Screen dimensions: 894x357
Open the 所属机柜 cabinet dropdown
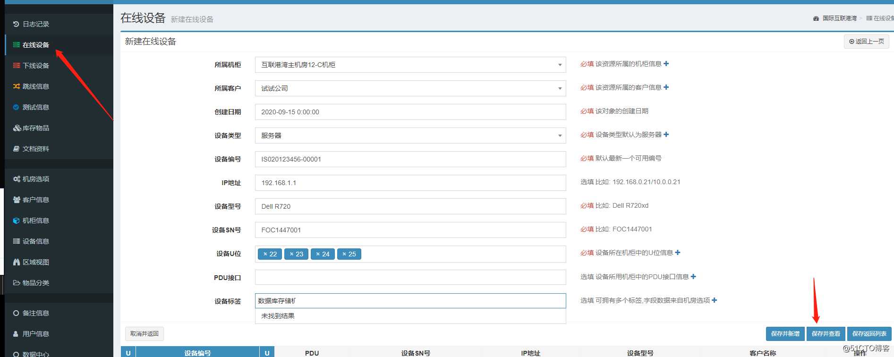coord(410,65)
